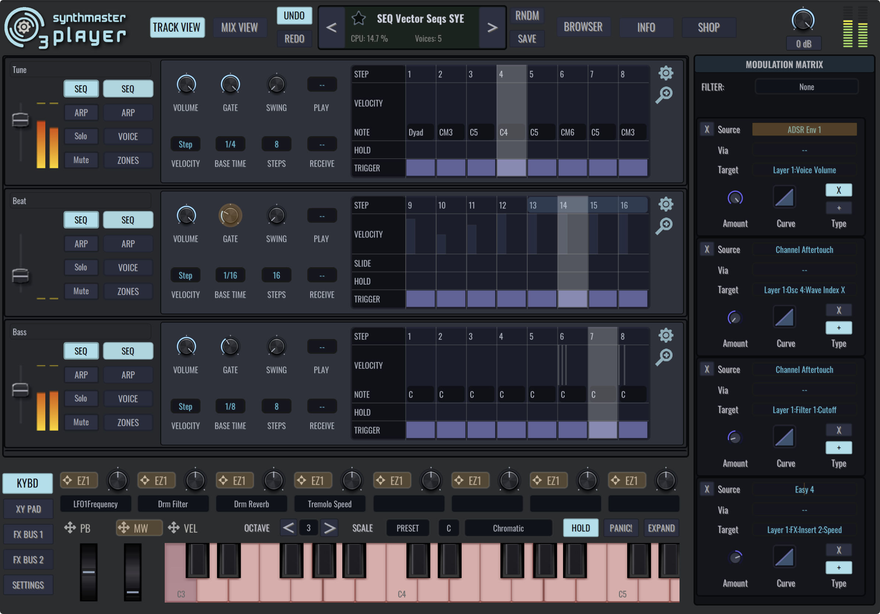Click the Bass track volume fader handle
Screen dimensions: 880x614
[20, 390]
